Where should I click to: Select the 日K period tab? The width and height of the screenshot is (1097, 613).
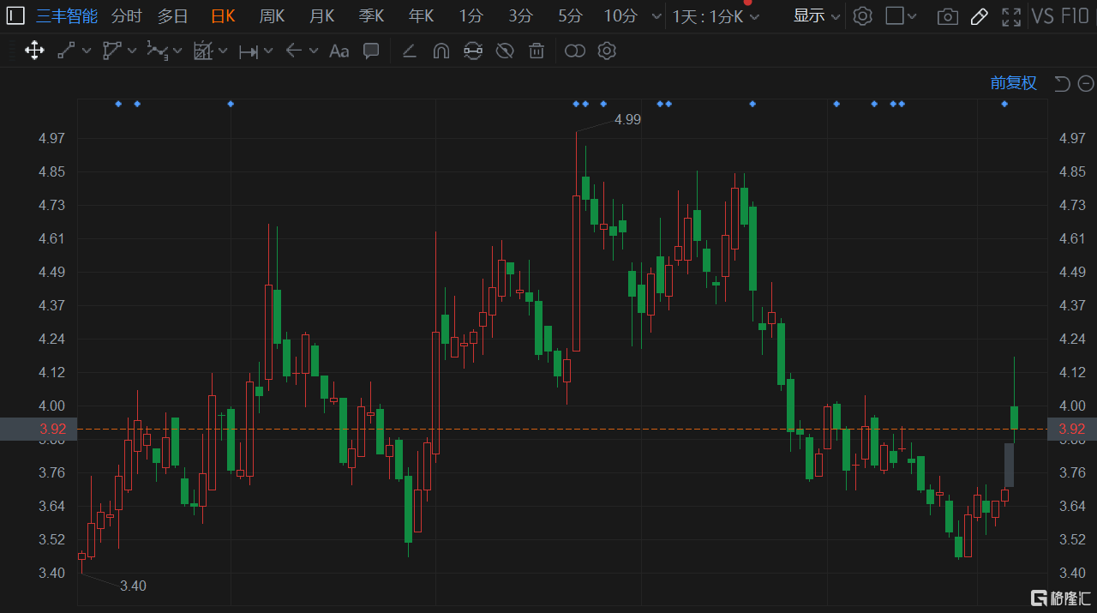coord(223,15)
